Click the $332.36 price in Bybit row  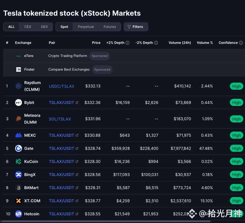pyautogui.click(x=92, y=103)
